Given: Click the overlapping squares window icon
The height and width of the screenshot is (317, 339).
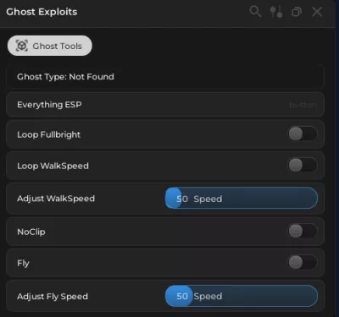Looking at the screenshot, I should tap(297, 12).
